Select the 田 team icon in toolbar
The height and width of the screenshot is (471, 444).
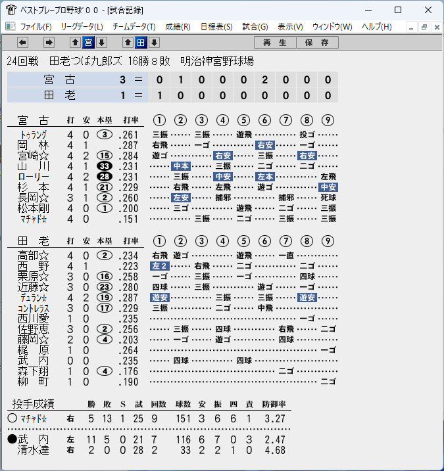point(141,42)
